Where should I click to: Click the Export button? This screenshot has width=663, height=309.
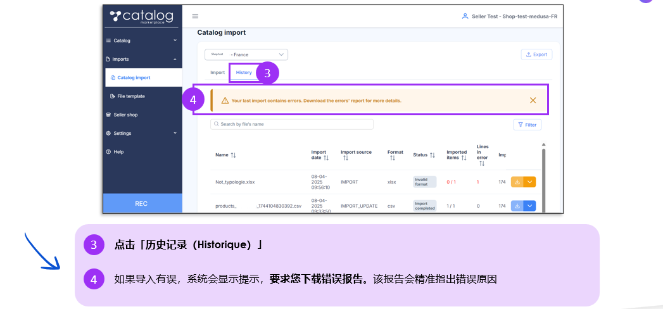[x=536, y=54]
